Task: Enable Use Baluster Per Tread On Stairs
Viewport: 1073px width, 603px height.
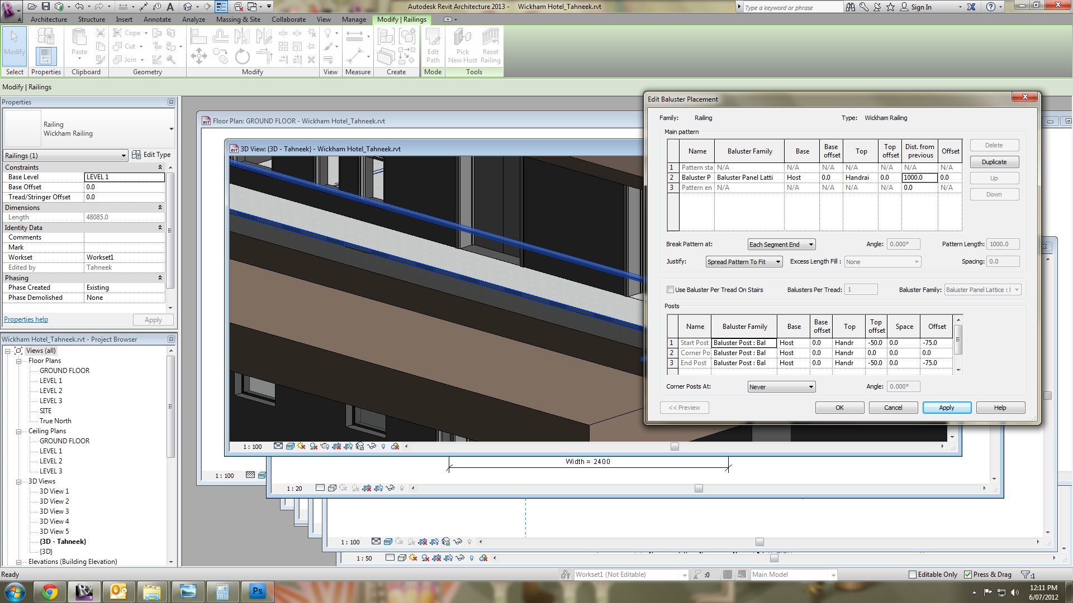Action: point(670,290)
